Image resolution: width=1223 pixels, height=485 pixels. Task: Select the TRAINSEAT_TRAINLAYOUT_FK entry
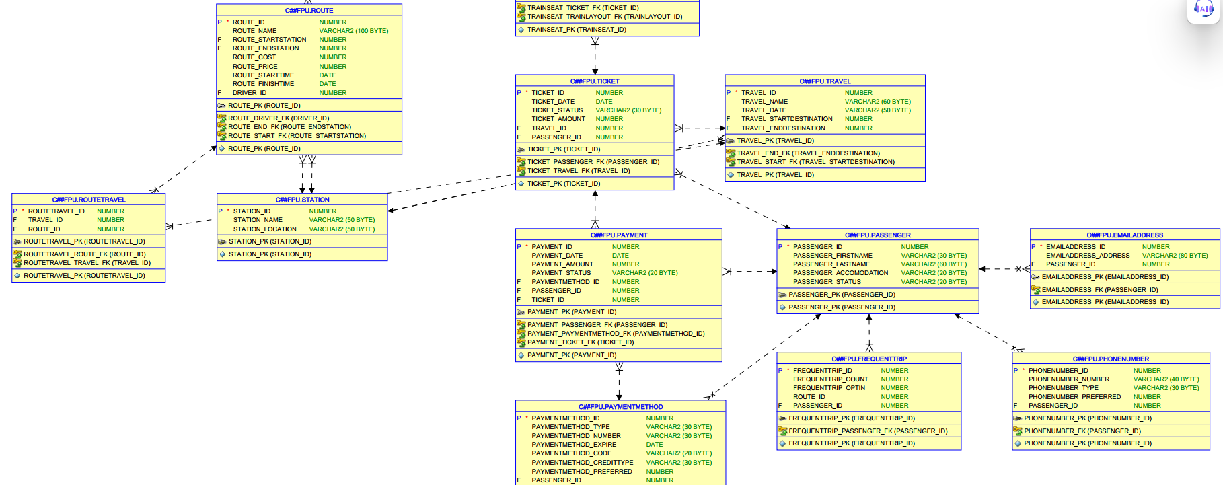pos(604,17)
